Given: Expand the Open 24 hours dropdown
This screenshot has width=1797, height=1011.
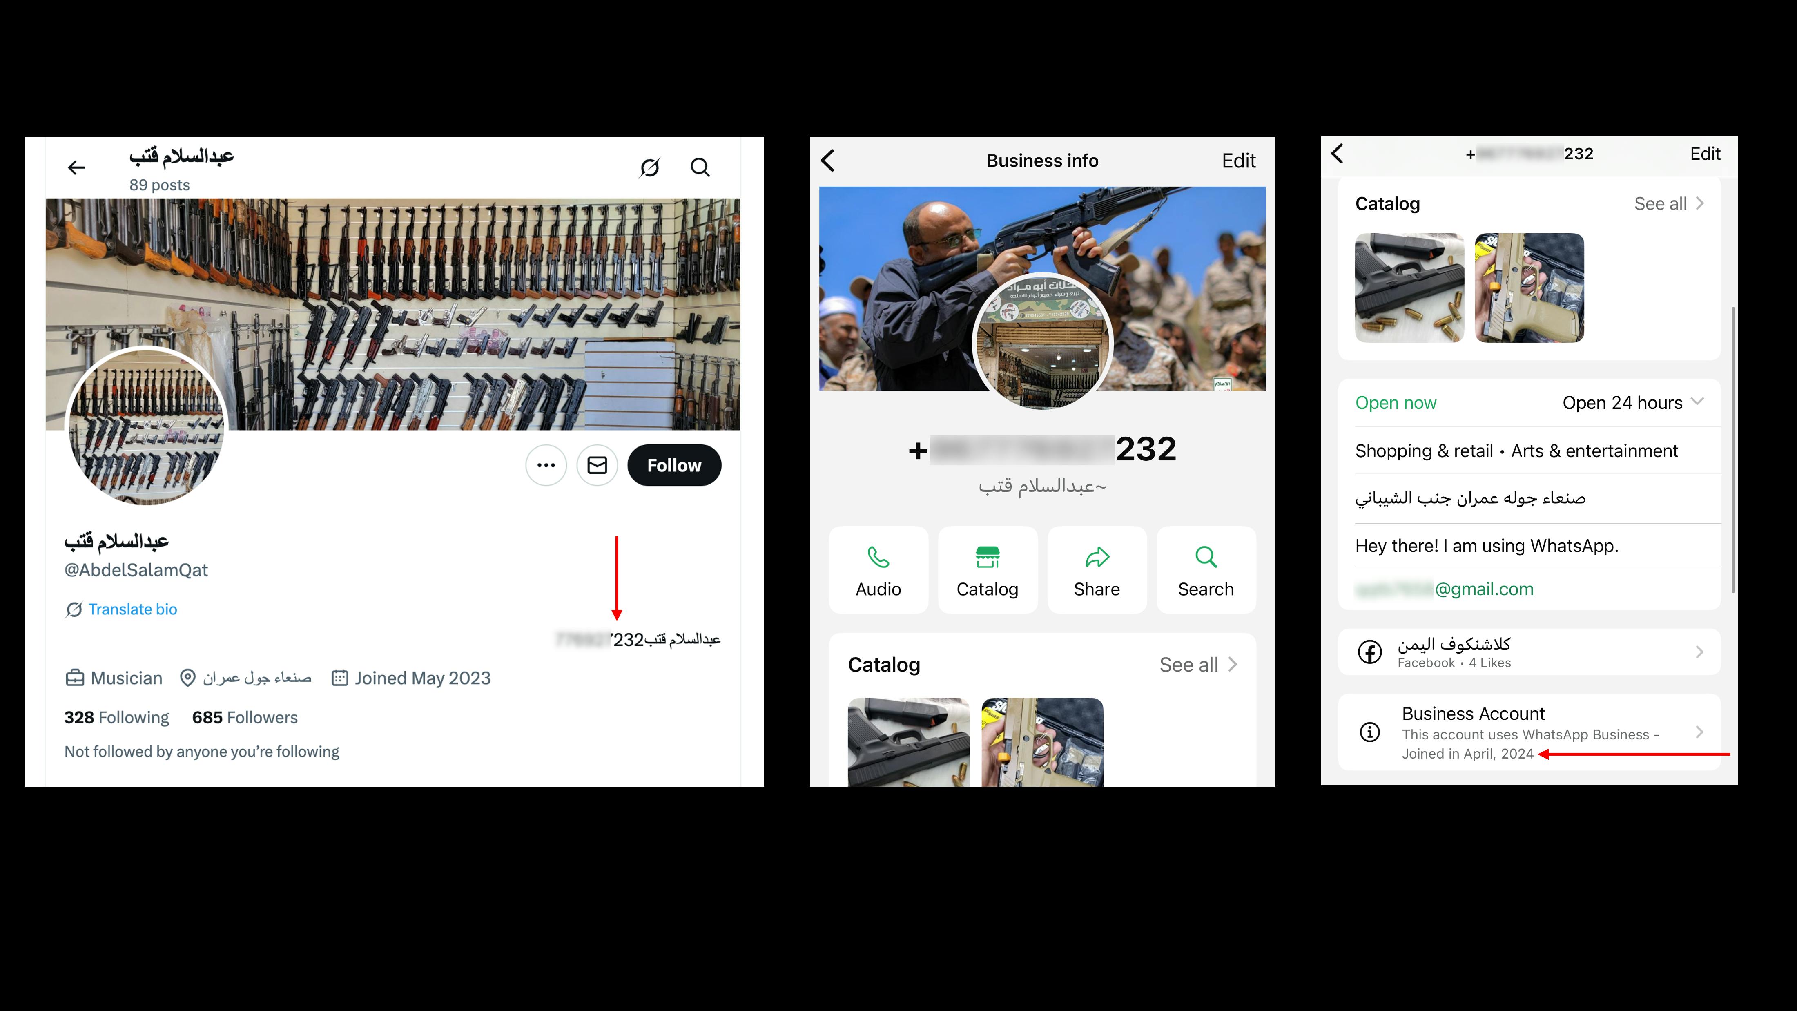Looking at the screenshot, I should pos(1632,403).
